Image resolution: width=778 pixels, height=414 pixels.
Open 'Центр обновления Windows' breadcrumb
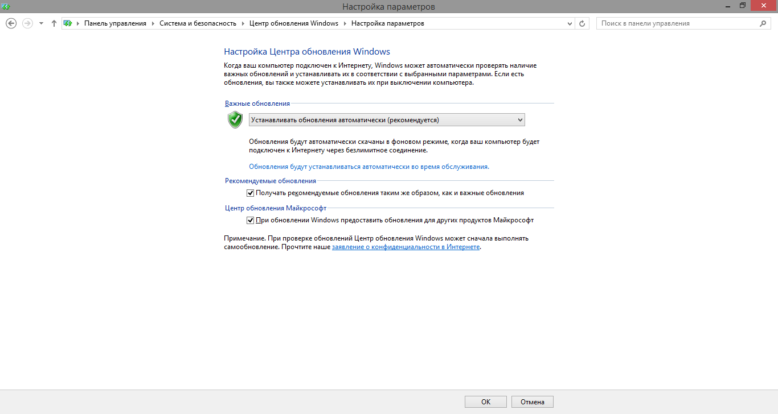click(294, 23)
